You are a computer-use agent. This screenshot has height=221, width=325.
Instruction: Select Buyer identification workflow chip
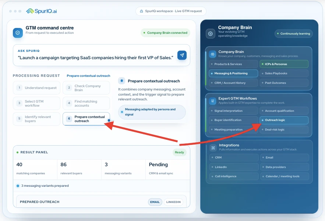233,120
